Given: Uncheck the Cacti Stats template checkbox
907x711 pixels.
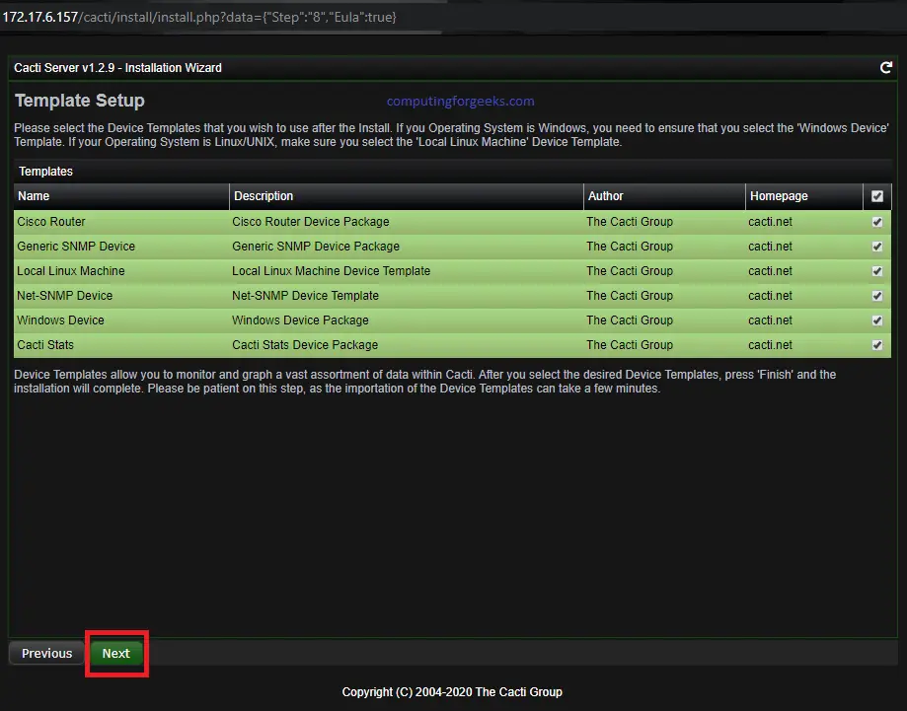Looking at the screenshot, I should point(877,345).
